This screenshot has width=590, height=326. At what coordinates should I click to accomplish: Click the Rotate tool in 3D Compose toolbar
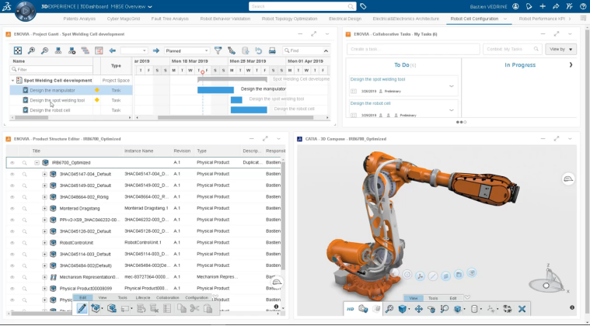click(431, 309)
